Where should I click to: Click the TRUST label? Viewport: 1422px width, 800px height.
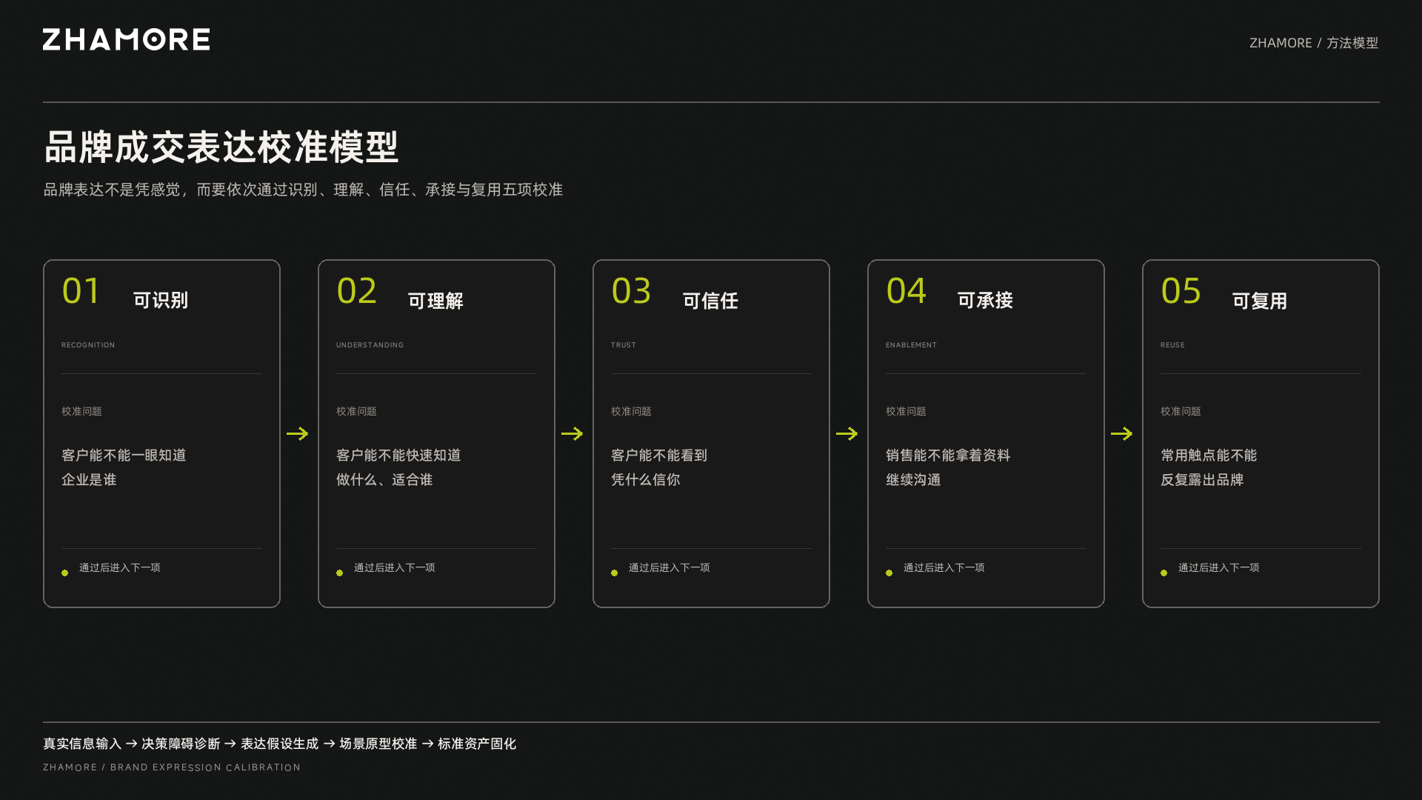tap(624, 345)
